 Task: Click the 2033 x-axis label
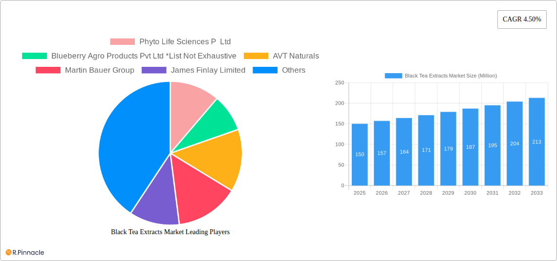point(537,193)
